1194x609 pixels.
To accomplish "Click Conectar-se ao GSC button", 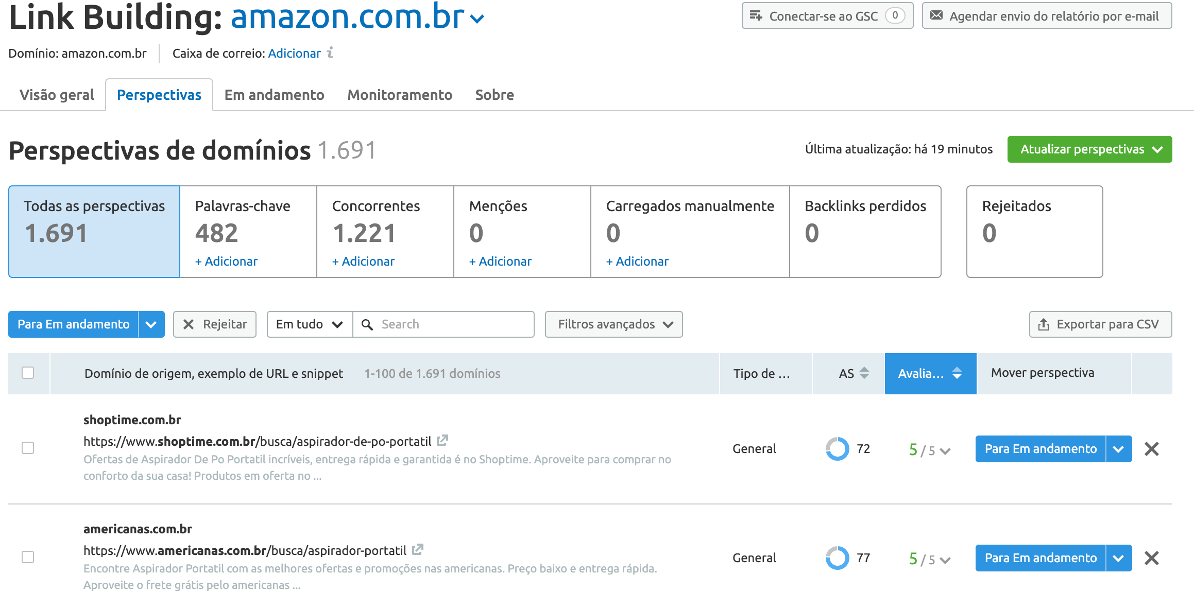I will click(828, 16).
